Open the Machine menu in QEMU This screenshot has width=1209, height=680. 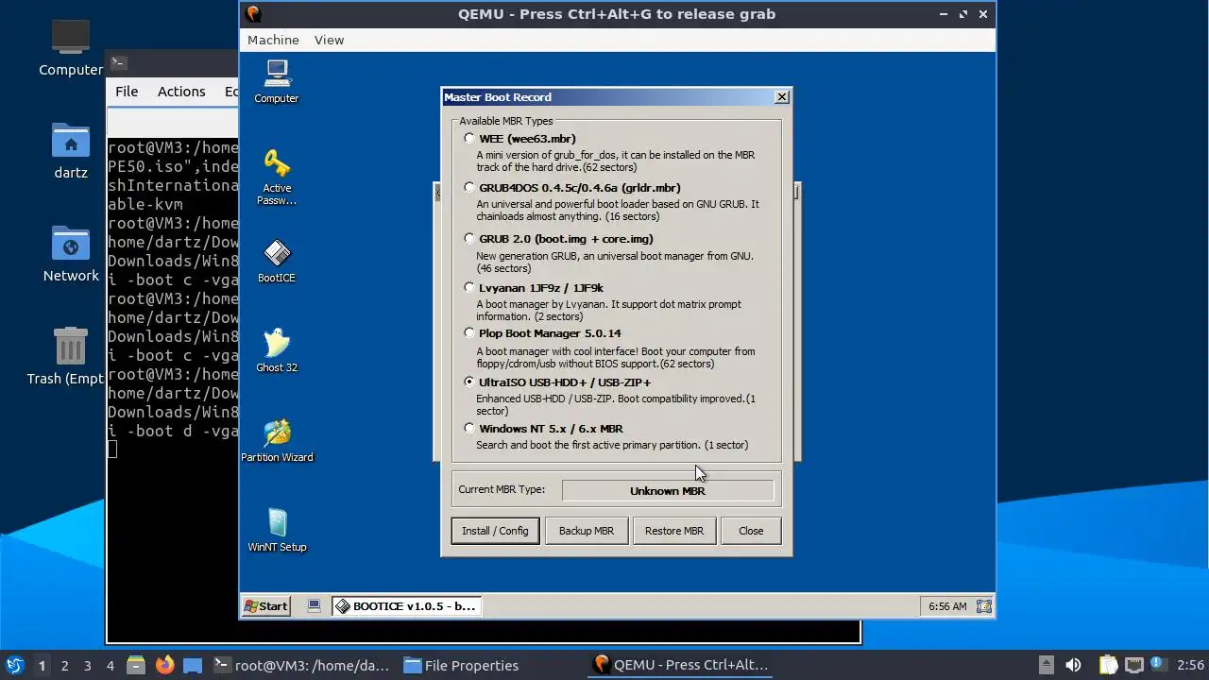pyautogui.click(x=273, y=40)
